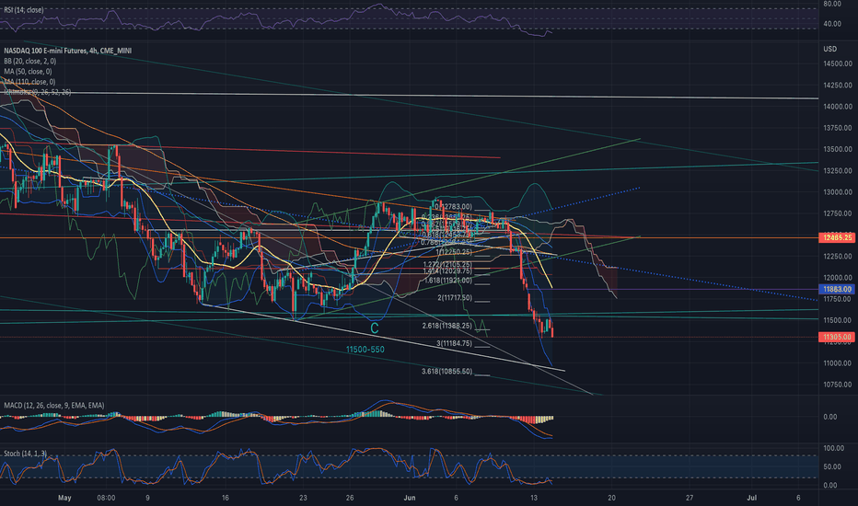Select the Ichimoku (9, 26, 52, 26) legend

pyautogui.click(x=37, y=92)
